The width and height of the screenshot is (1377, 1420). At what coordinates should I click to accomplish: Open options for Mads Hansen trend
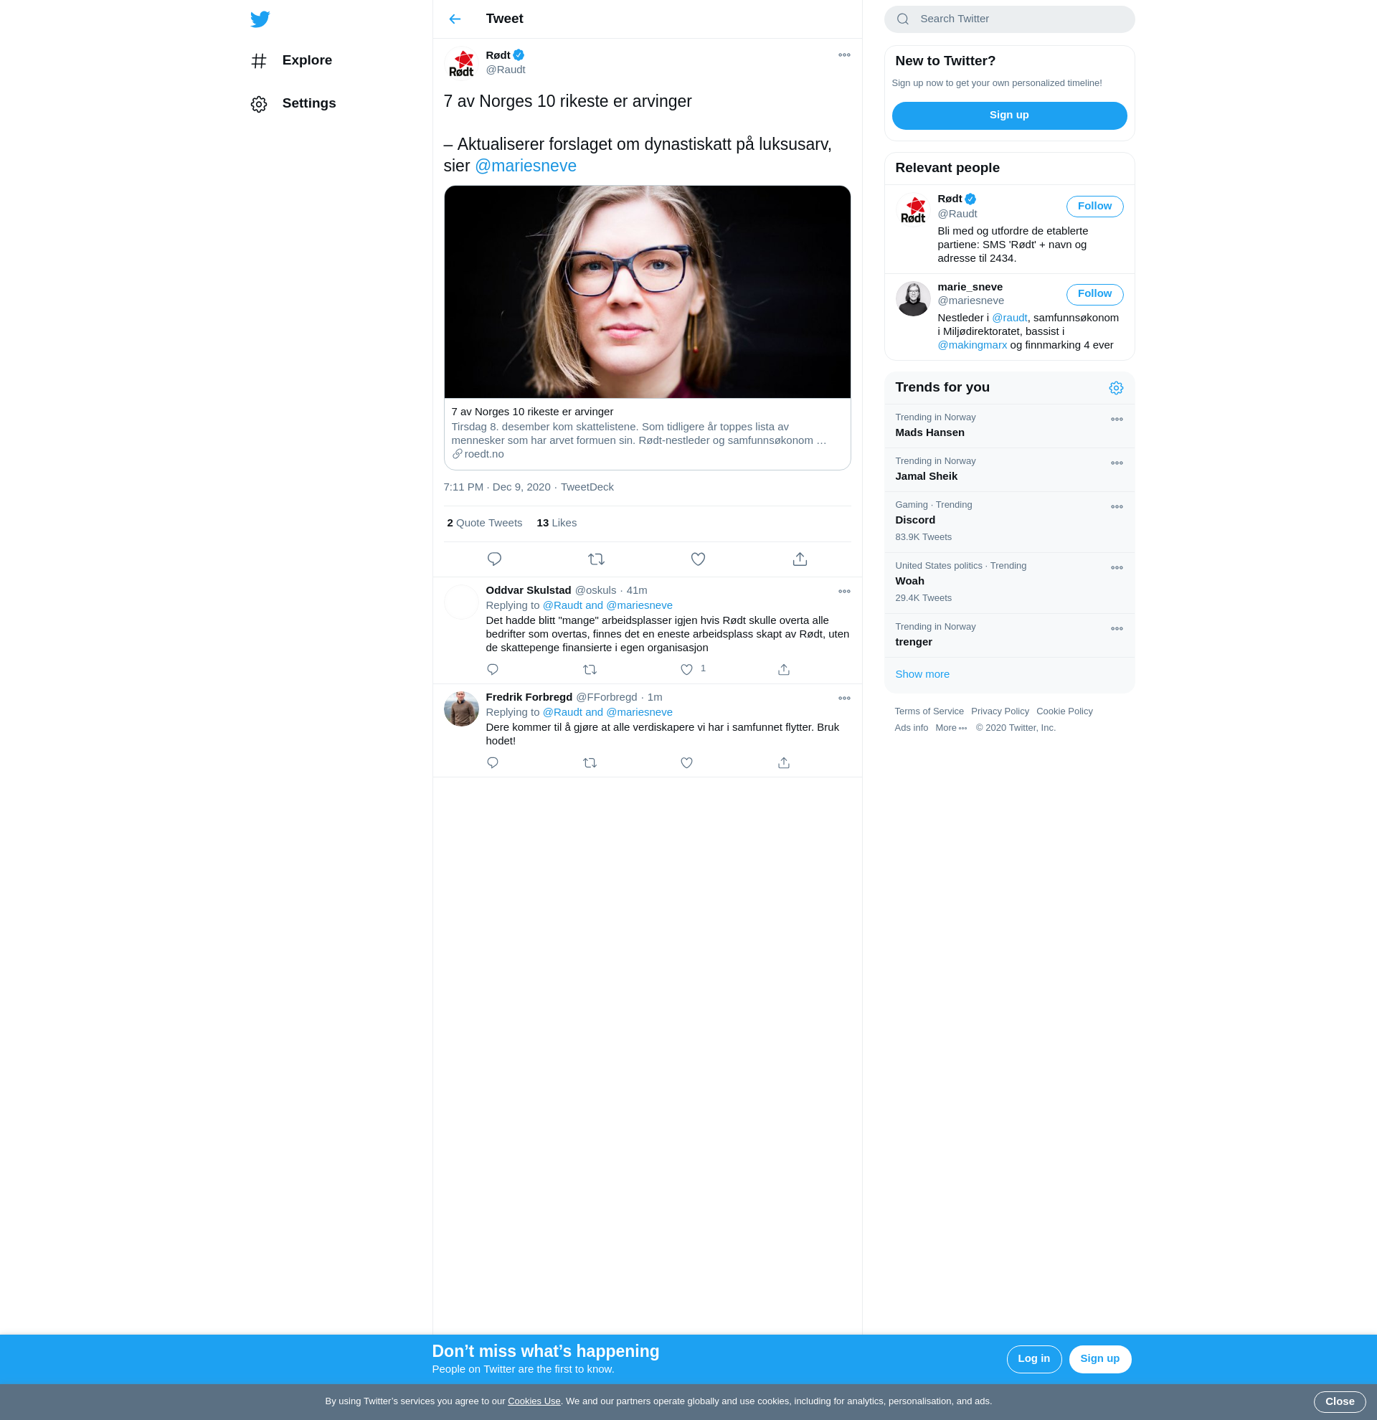click(1116, 420)
